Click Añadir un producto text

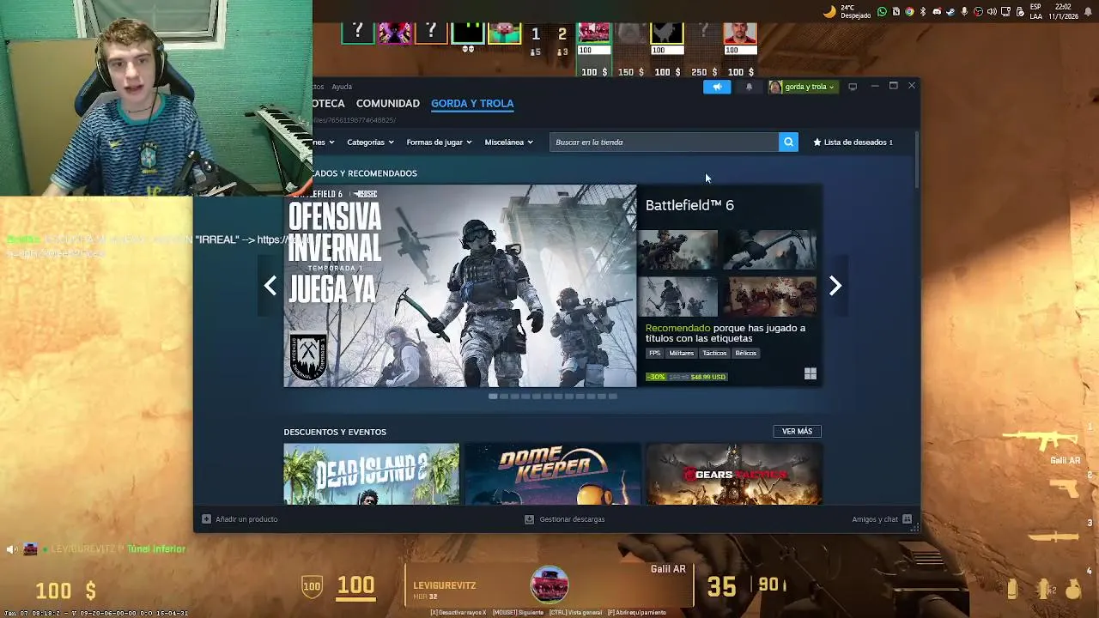(x=246, y=519)
